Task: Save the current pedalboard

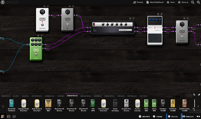Action: [171, 2]
